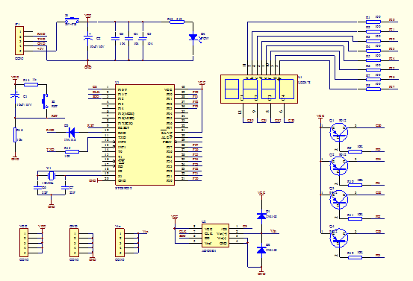Screen dimensions: 413x281
Task: Select resistor R14 near the reset circuit
Action: point(31,84)
